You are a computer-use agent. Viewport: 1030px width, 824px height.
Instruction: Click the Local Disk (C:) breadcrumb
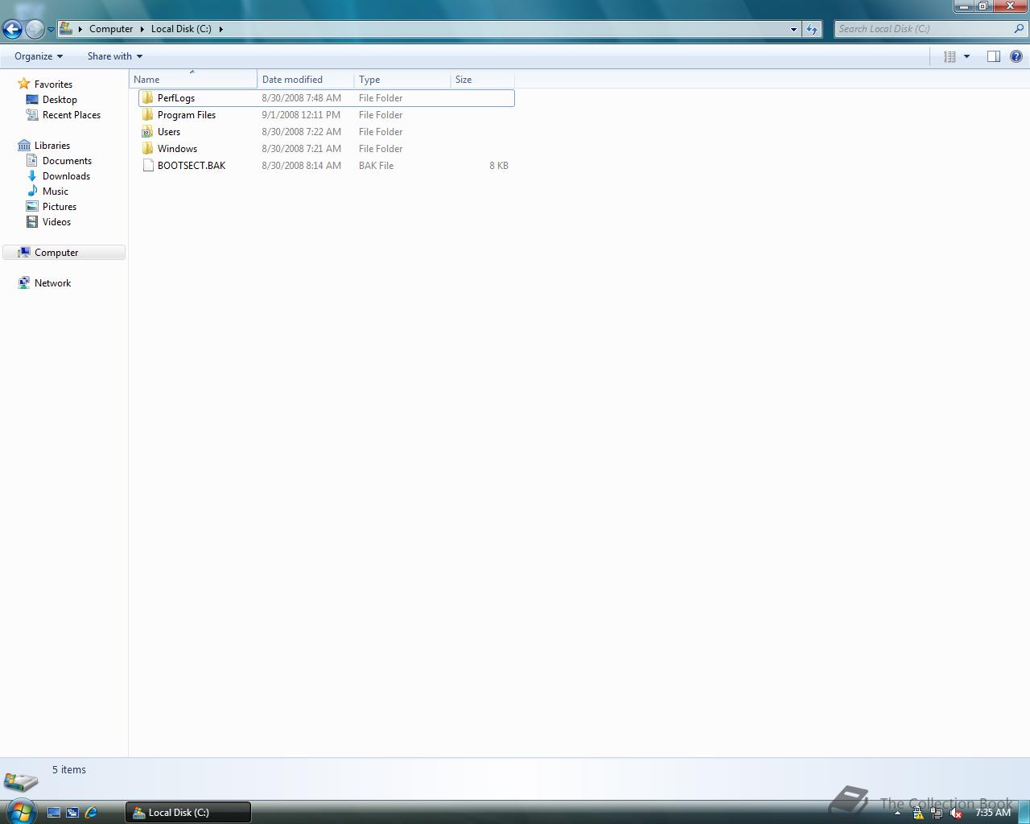[x=181, y=29]
